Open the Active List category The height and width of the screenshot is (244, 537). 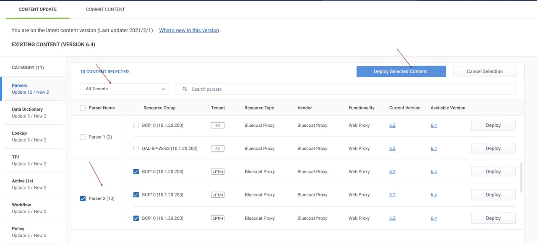29,184
